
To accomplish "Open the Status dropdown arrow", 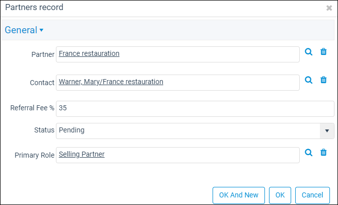I will (327, 131).
